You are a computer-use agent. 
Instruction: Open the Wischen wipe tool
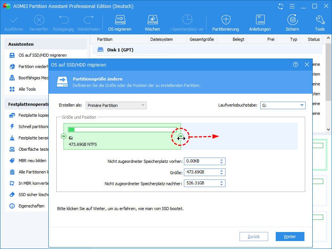click(152, 23)
